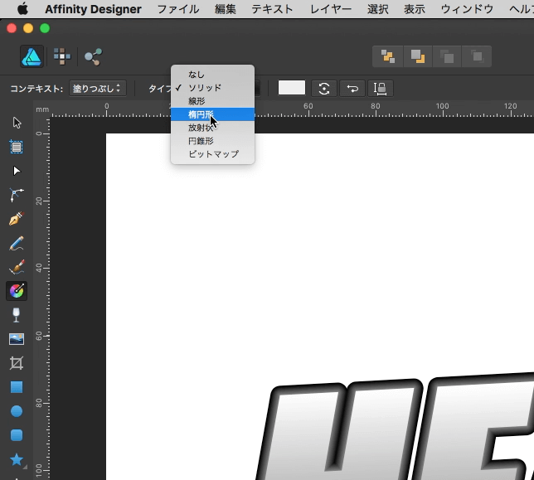Click the Move to Front arrange icon

click(477, 56)
